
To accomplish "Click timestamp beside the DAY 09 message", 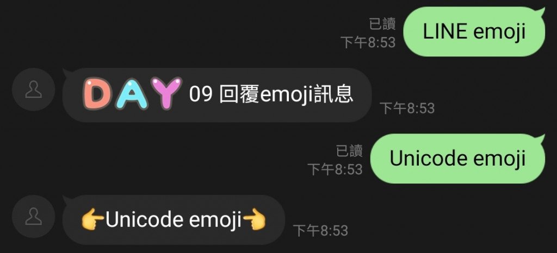I will pos(407,108).
